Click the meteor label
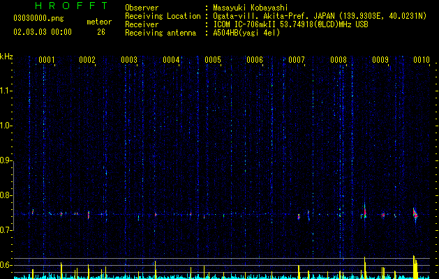 (99, 22)
